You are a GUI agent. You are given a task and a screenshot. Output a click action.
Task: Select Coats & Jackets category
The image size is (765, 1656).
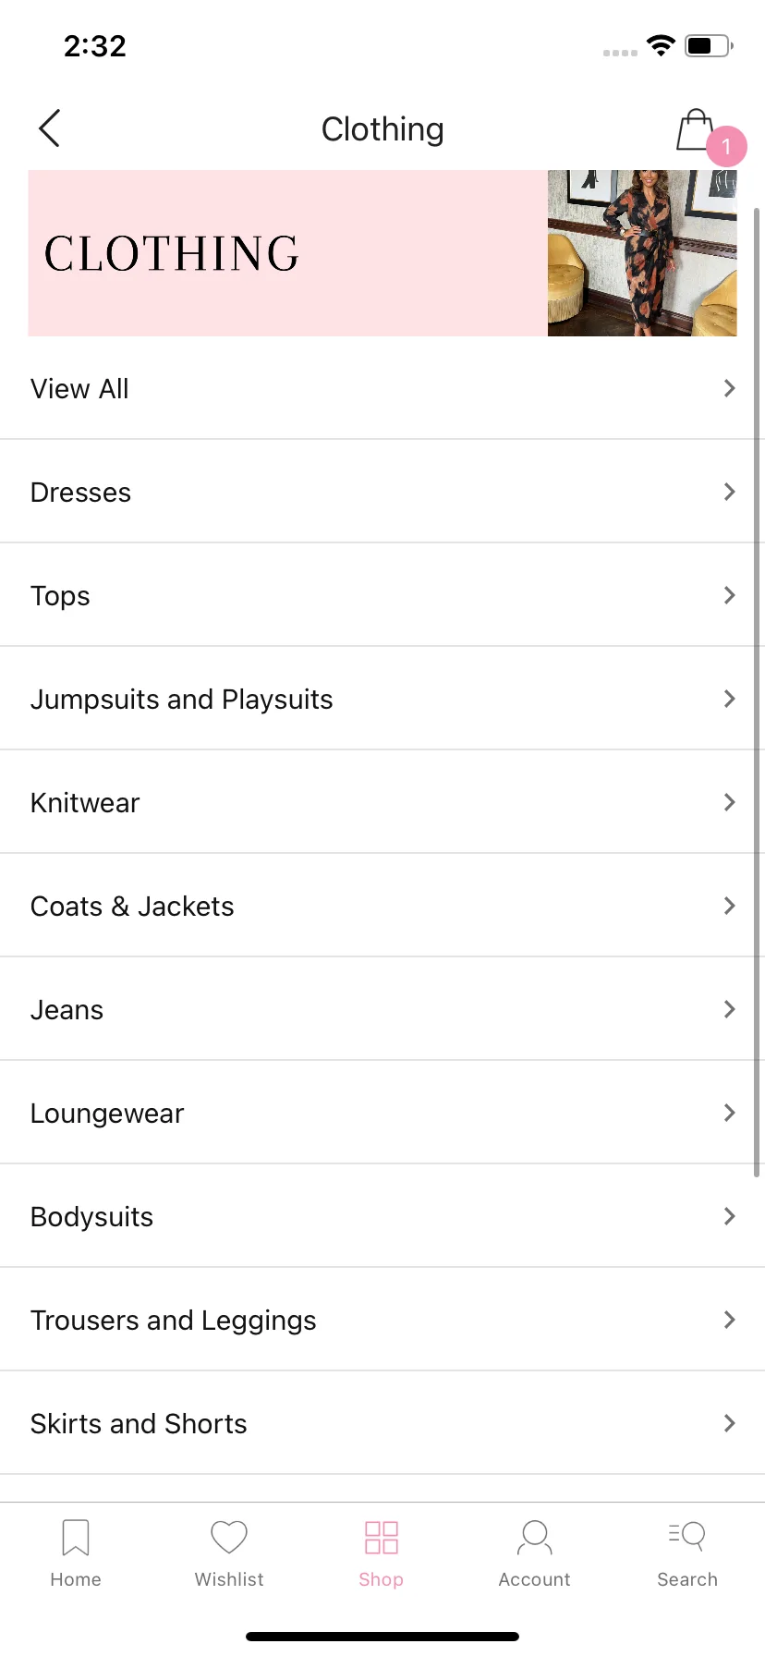tap(132, 907)
